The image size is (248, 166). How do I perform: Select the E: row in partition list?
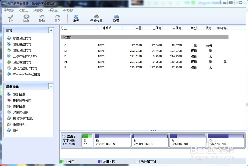point(145,56)
